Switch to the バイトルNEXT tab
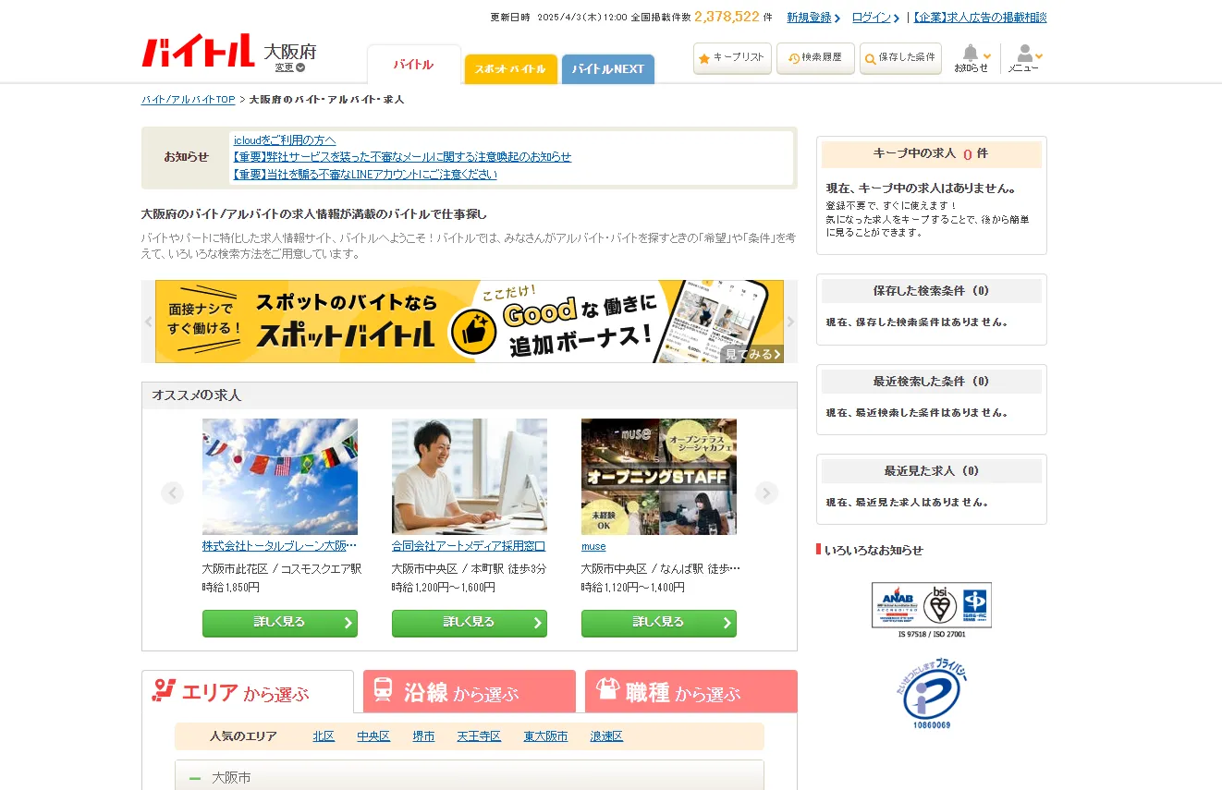 [607, 69]
